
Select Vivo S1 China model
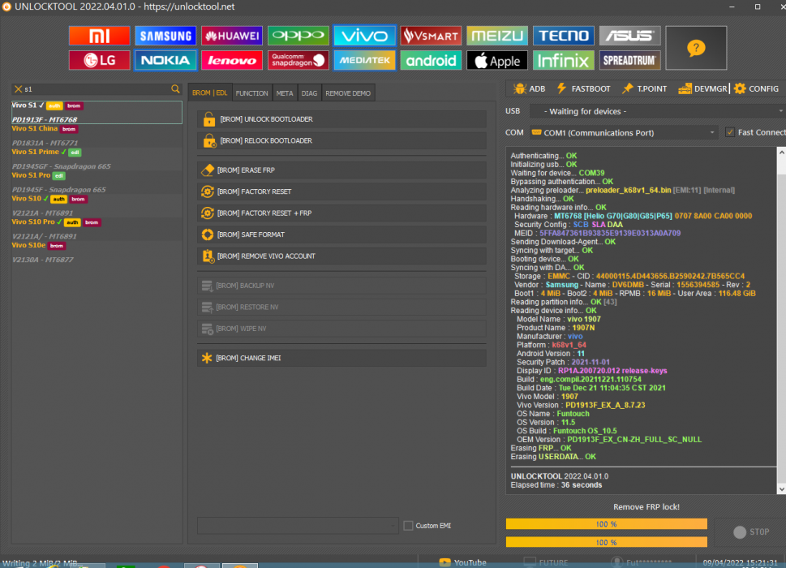[97, 136]
